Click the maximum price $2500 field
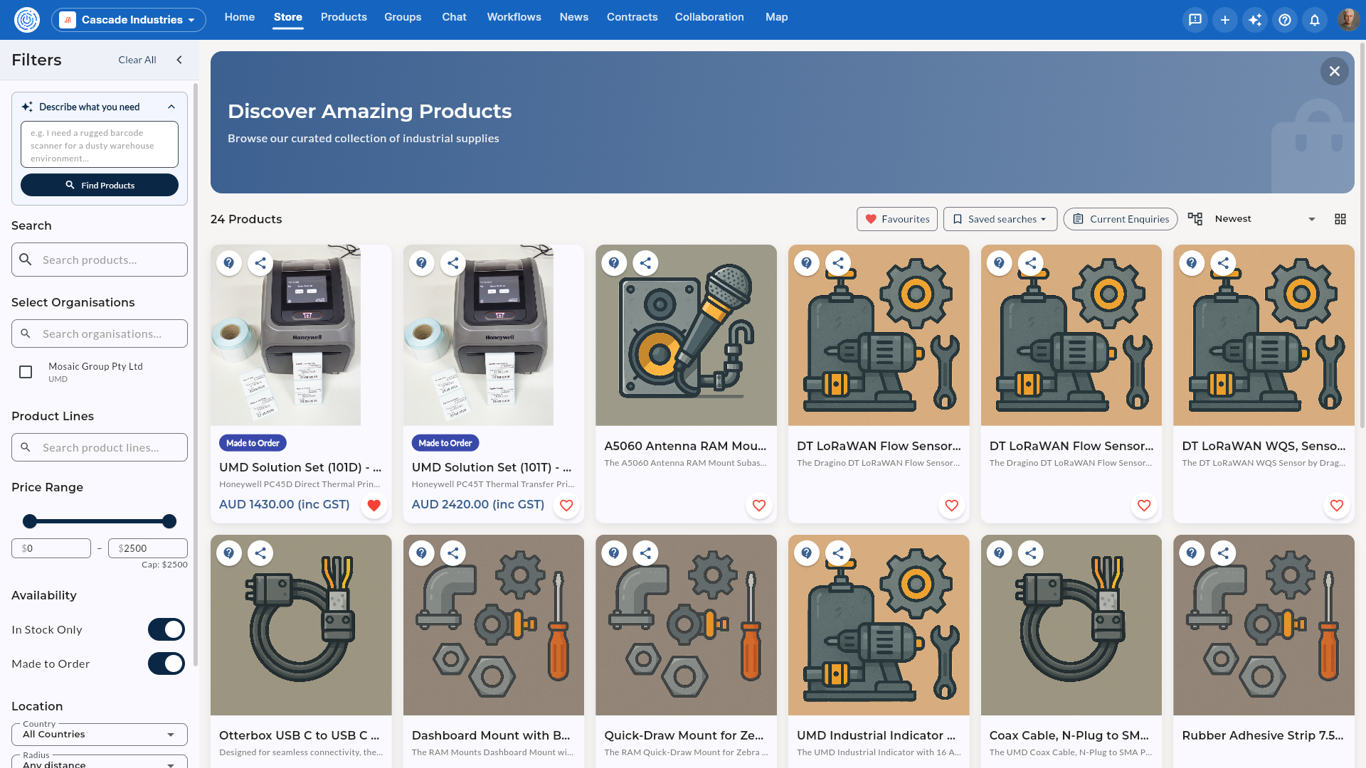1366x768 pixels. (148, 548)
